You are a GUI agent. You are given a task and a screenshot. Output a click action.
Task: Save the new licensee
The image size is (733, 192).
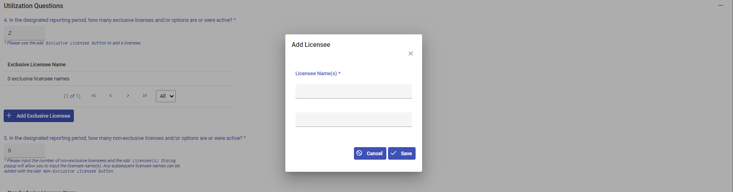coord(401,153)
